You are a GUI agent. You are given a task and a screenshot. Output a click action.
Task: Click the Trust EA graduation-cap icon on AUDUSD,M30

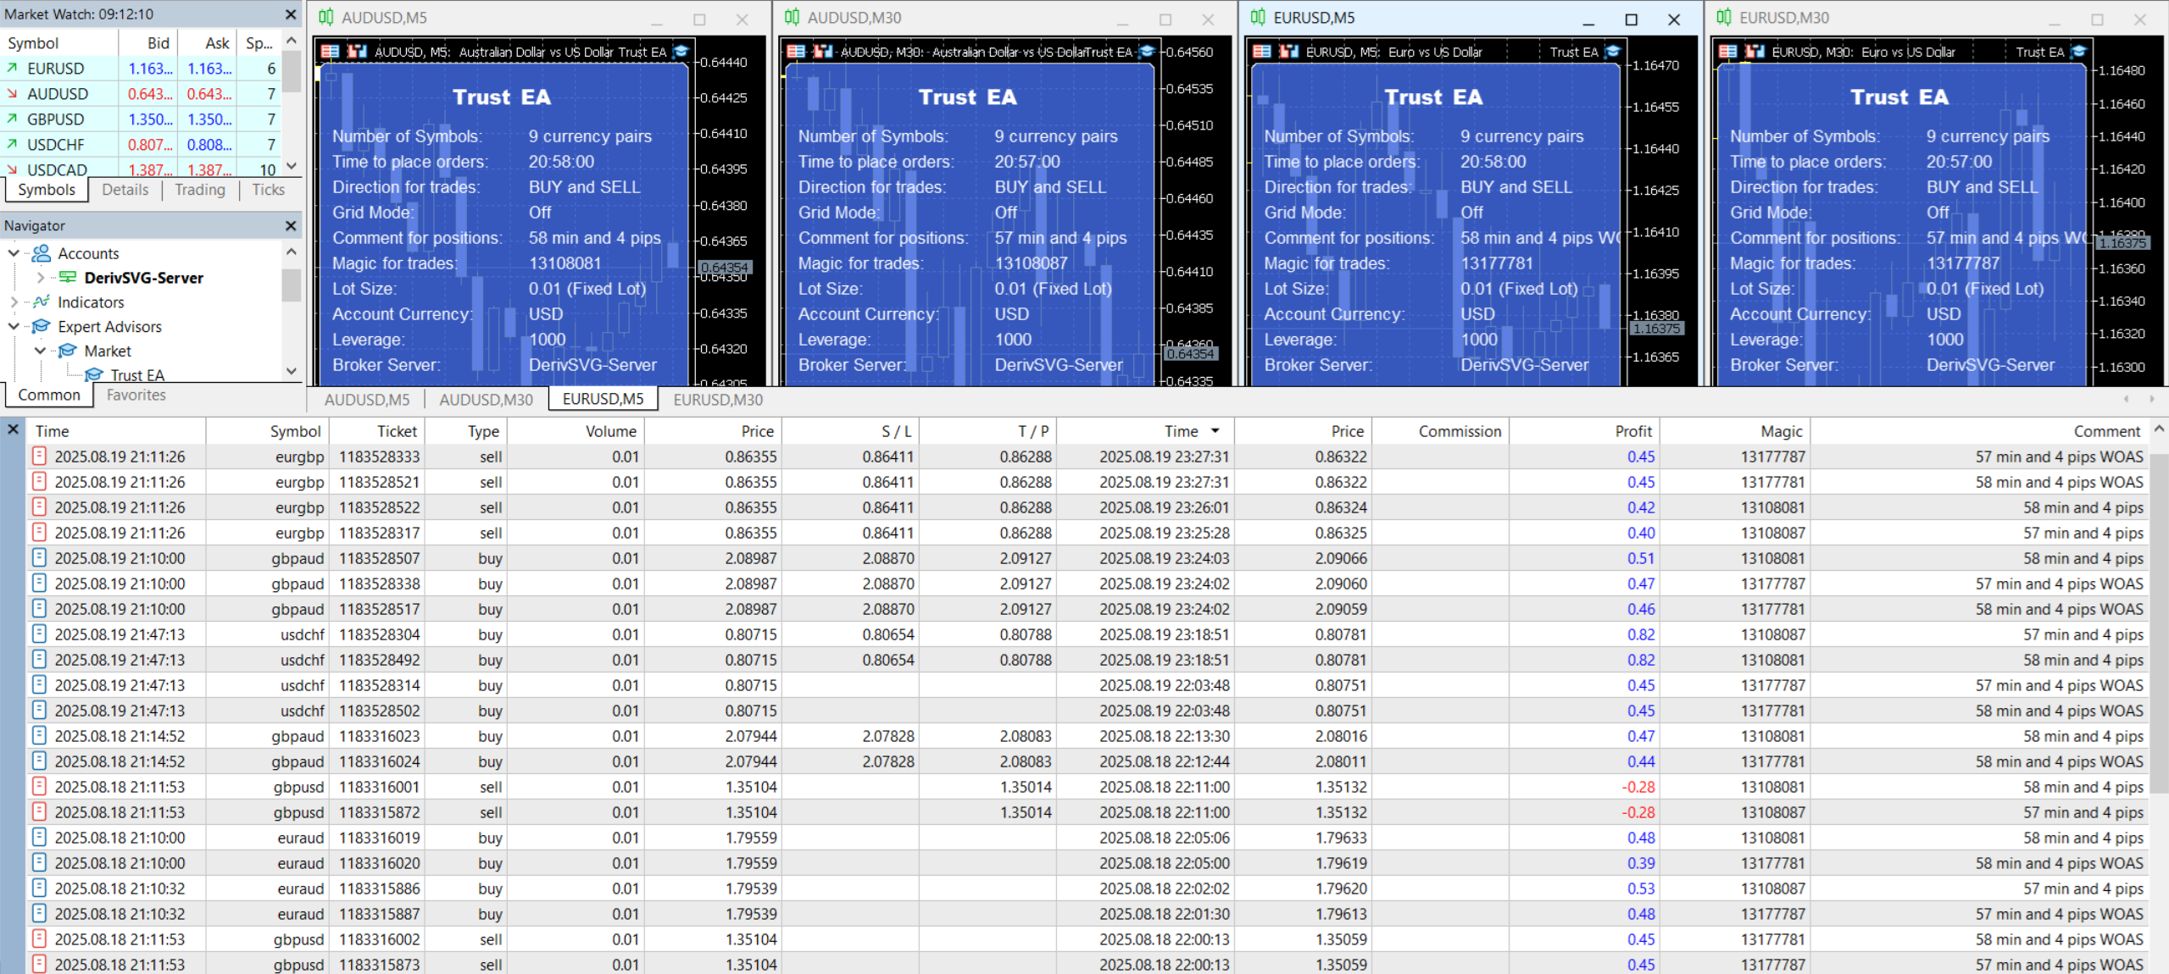point(1146,52)
